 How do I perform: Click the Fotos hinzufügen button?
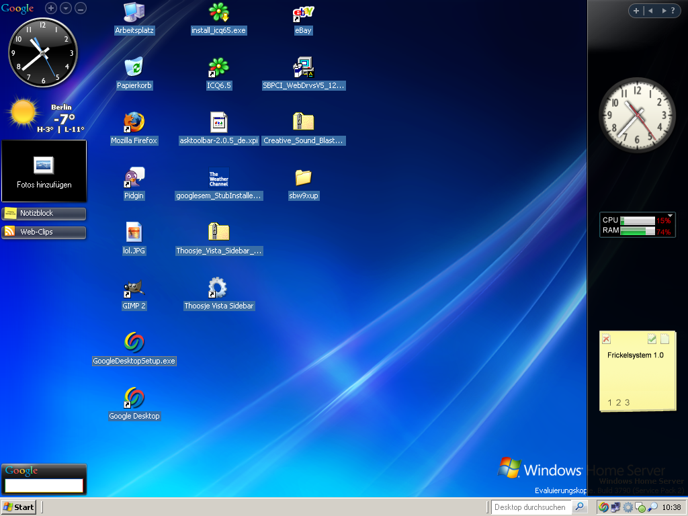pyautogui.click(x=44, y=171)
